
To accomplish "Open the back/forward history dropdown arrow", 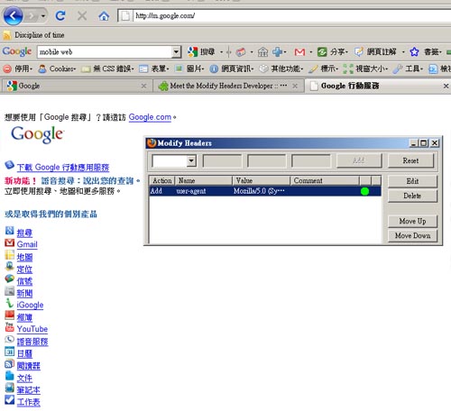I will point(43,15).
